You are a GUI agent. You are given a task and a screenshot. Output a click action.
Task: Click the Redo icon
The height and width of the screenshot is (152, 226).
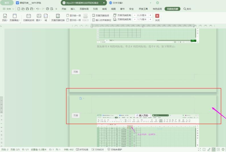click(x=43, y=9)
